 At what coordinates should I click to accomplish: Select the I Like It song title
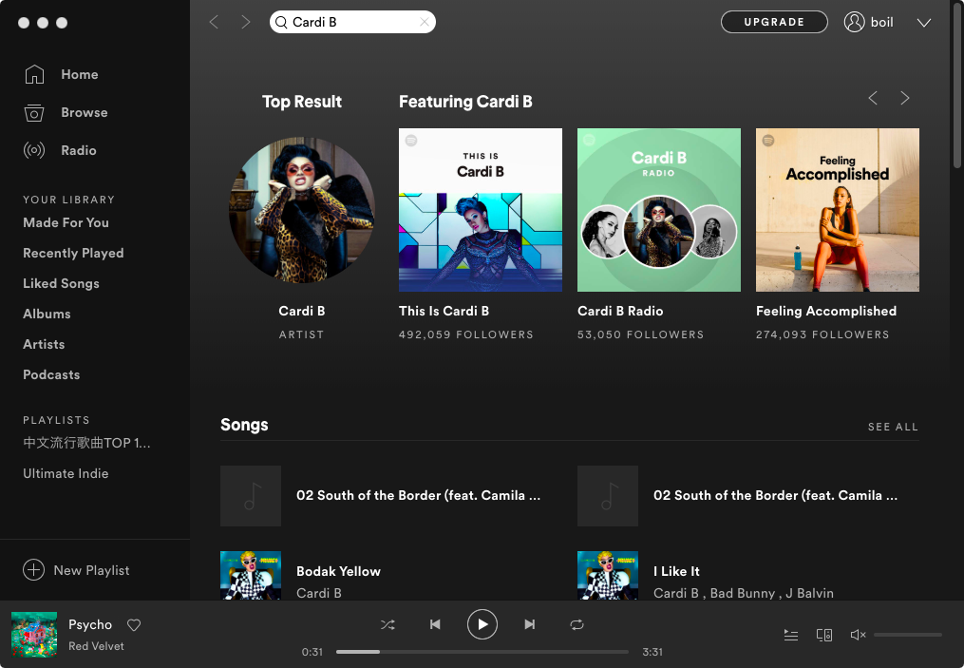click(676, 571)
